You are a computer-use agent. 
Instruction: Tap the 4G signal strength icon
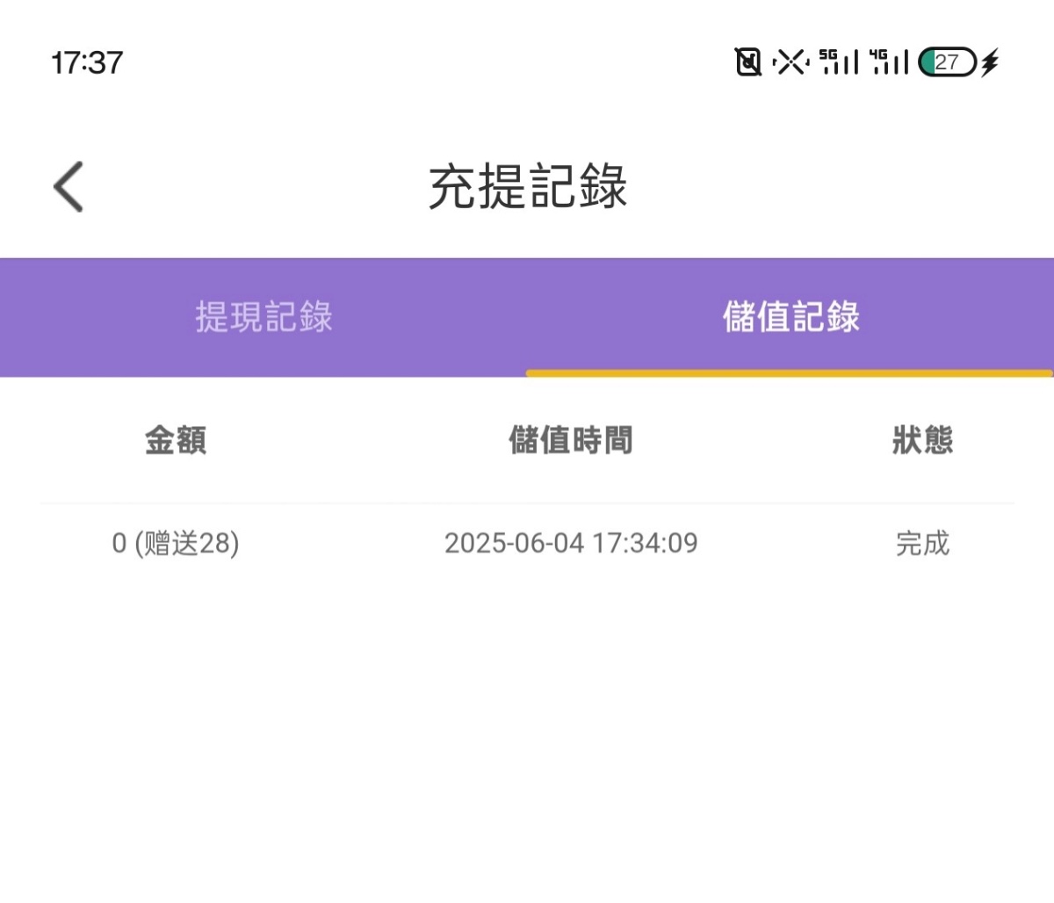click(888, 62)
